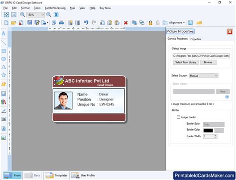Save the design using floppy disk icon
Viewport: 236px width, 180px height.
[29, 22]
